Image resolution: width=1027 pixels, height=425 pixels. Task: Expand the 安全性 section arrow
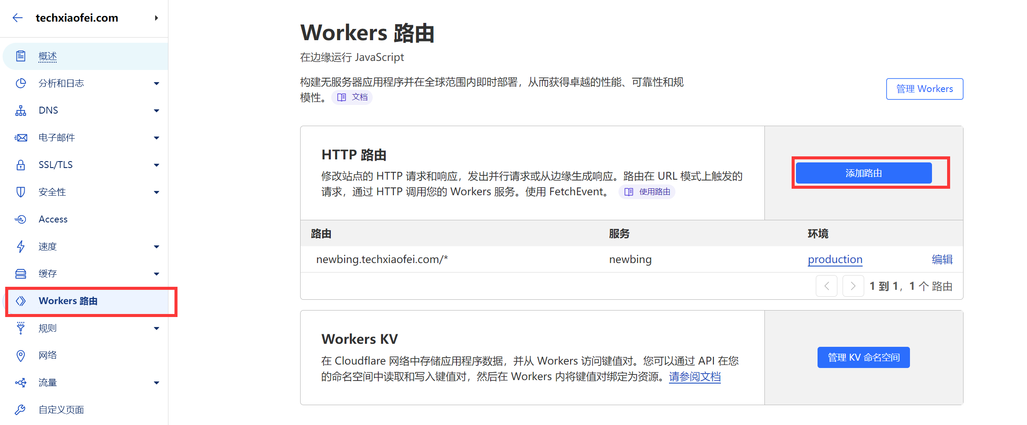pyautogui.click(x=156, y=192)
